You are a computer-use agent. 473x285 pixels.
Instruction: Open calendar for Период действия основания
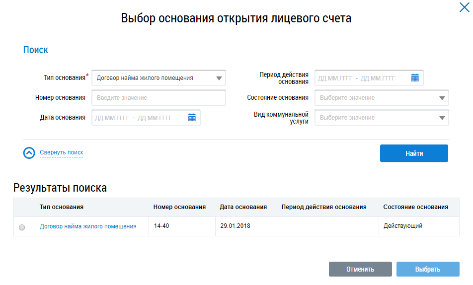(415, 77)
